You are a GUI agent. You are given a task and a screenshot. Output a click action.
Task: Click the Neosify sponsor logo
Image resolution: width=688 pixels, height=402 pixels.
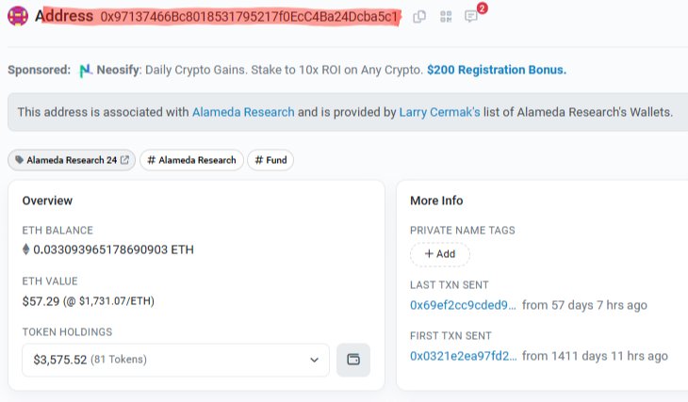86,71
